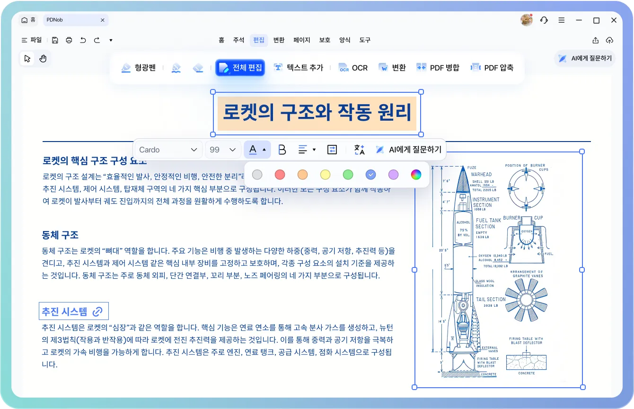Open the user avatar profile
Image resolution: width=634 pixels, height=409 pixels.
click(526, 20)
